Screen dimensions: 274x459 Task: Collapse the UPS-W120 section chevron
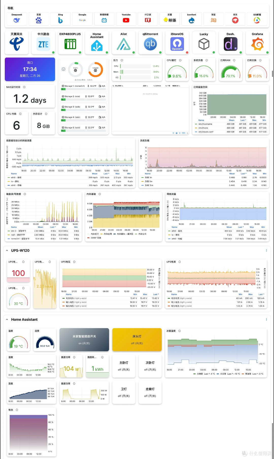point(7,251)
